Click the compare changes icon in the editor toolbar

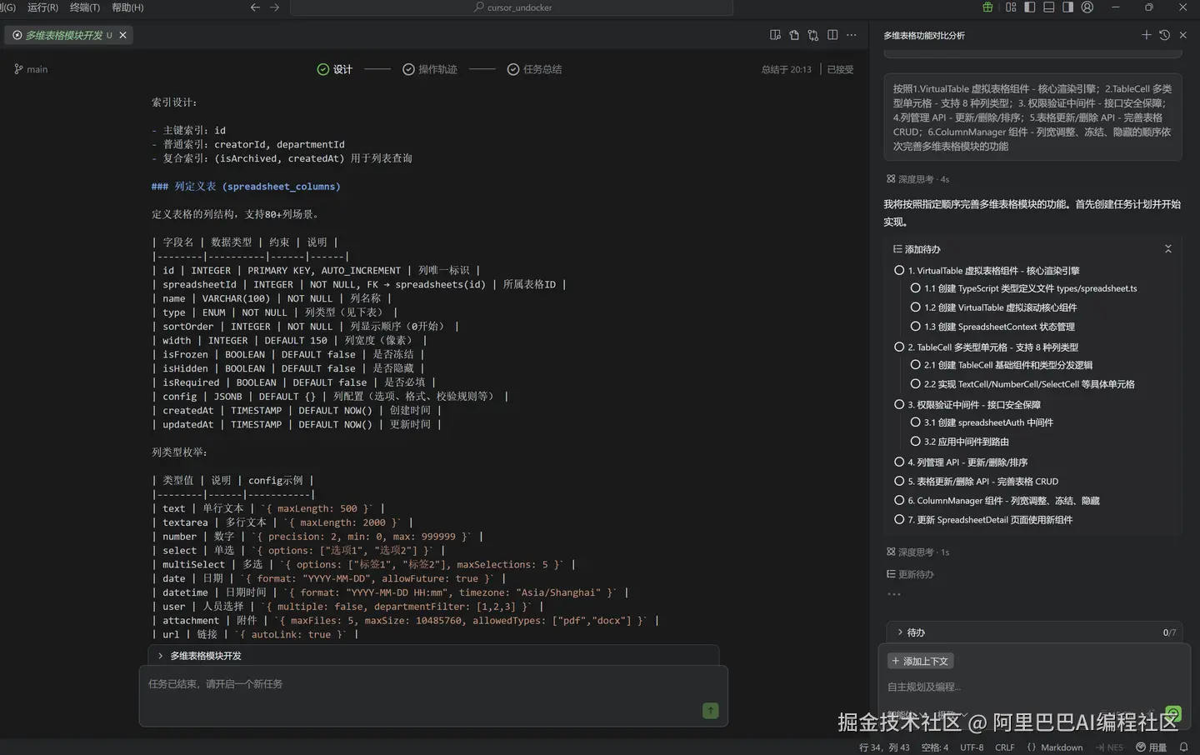tap(813, 35)
